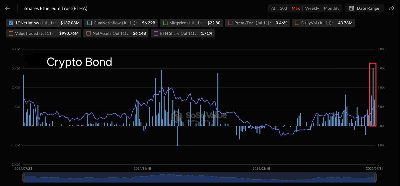Enable the ETH Share series checkbox
The height and width of the screenshot is (186, 400).
(156, 33)
